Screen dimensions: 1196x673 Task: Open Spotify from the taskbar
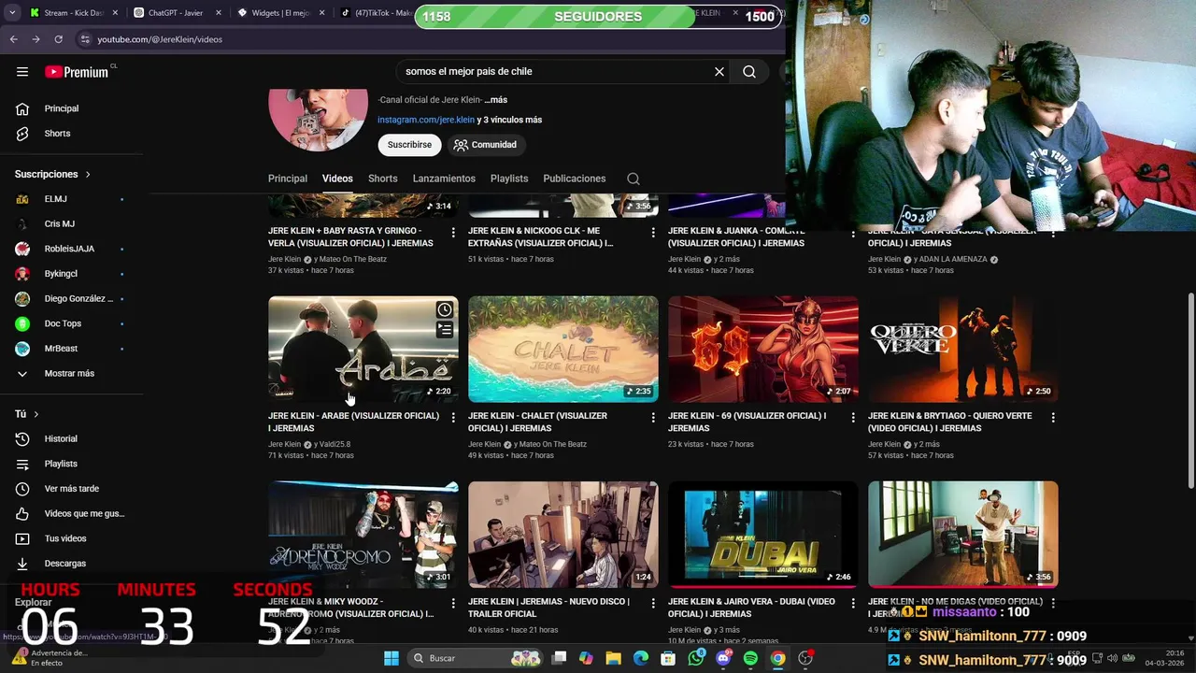click(x=750, y=658)
